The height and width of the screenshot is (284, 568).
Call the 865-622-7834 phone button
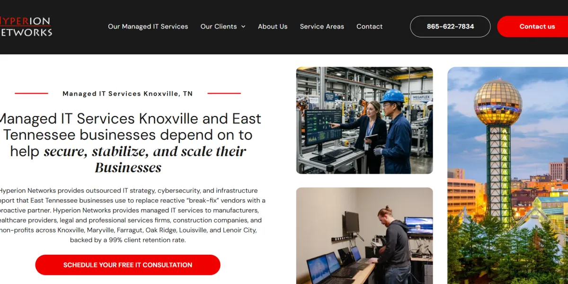(450, 27)
